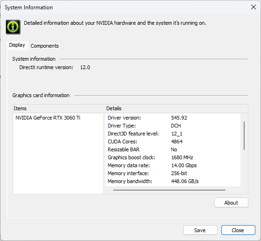Screen dimensions: 261x241
Task: Click the Resizable BAR value No
Action: click(x=174, y=149)
